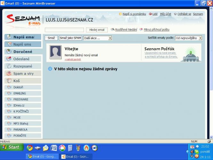Click the Seznam Pošťák beacon image
The image size is (213, 160).
(x=191, y=54)
